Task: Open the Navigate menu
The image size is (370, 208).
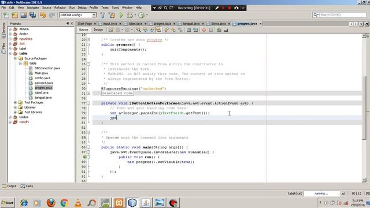Action: [x=33, y=8]
